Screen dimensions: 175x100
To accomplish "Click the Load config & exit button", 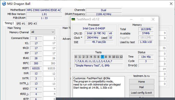I will point(142,93).
